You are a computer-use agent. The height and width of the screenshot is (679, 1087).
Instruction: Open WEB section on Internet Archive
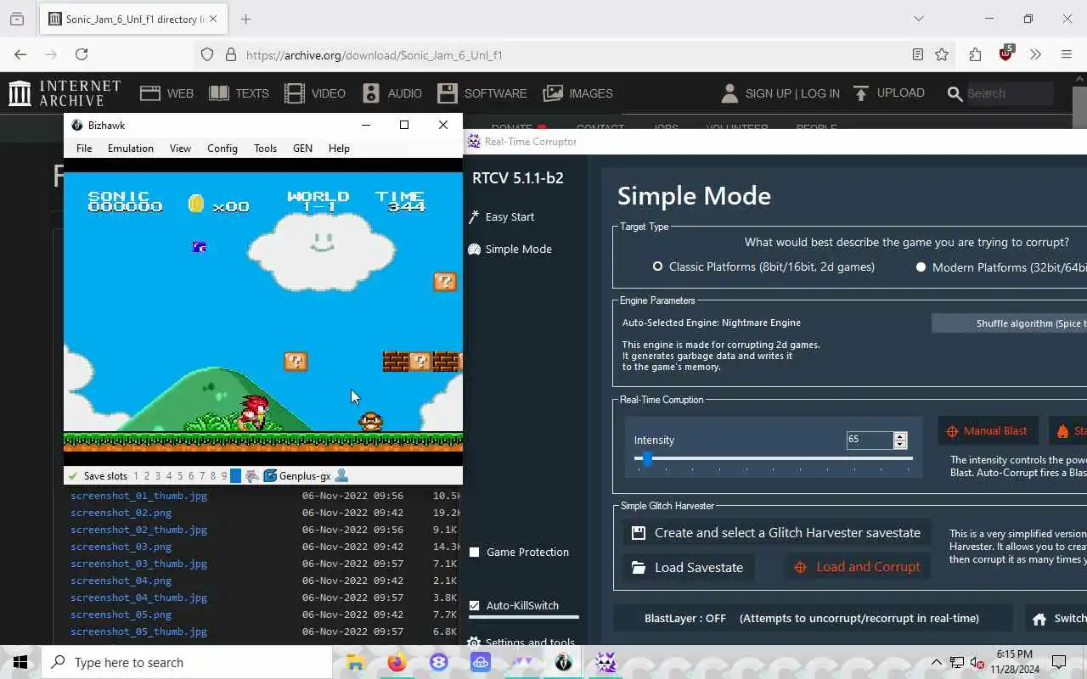167,93
